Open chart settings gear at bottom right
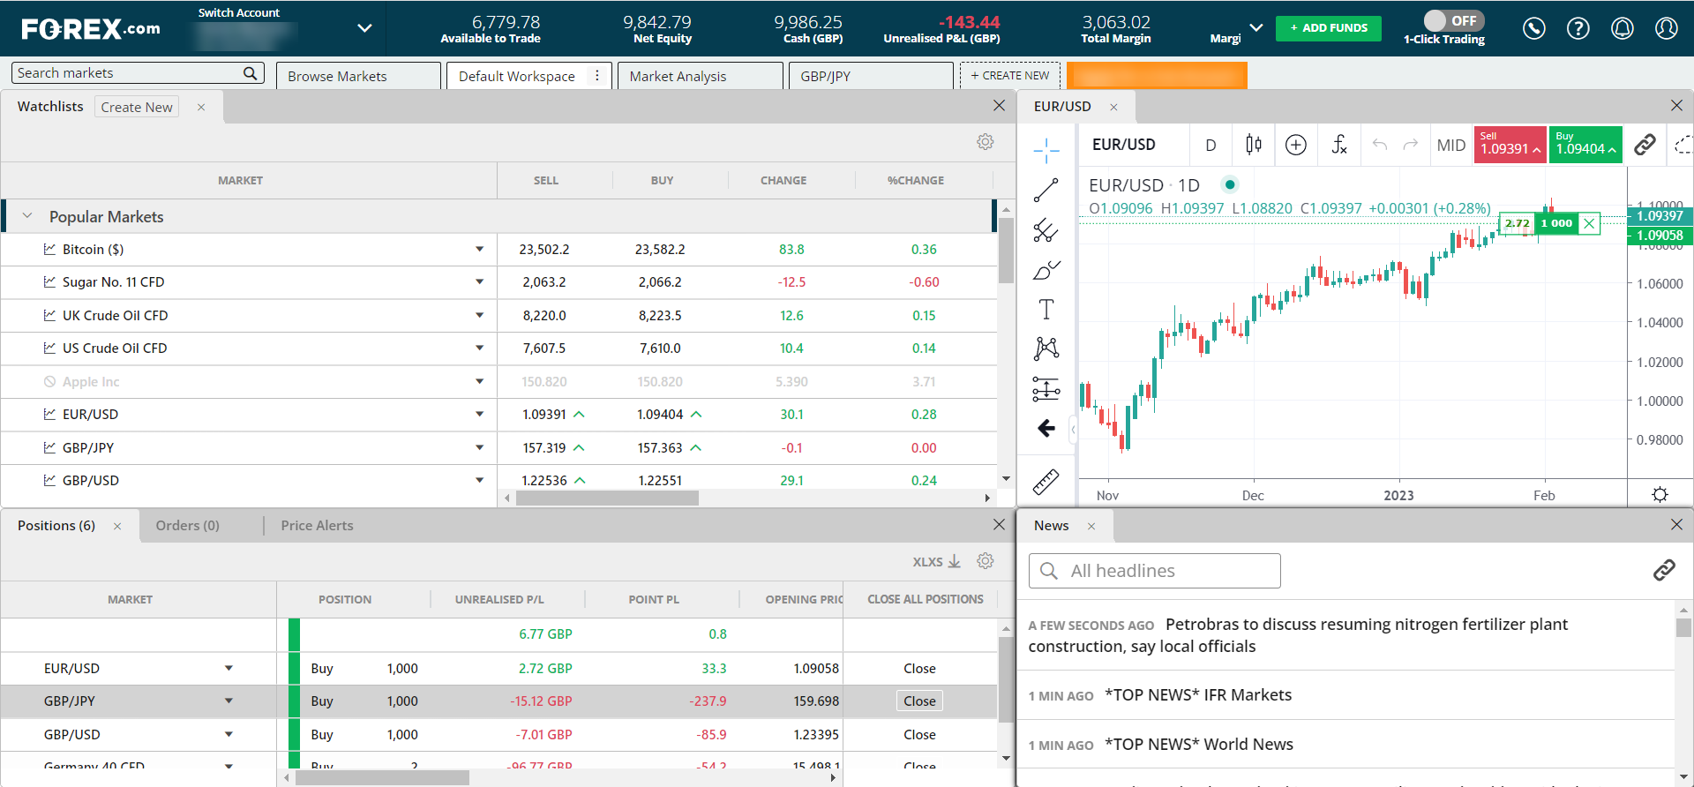1694x787 pixels. pos(1660,494)
